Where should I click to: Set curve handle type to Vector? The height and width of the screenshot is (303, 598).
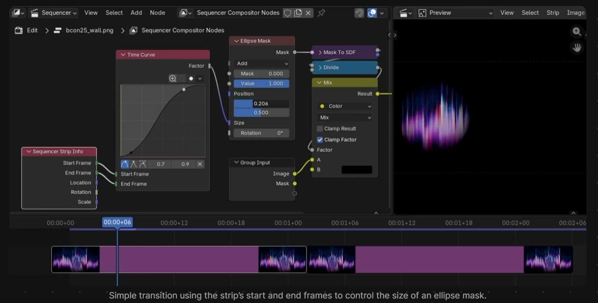(134, 164)
